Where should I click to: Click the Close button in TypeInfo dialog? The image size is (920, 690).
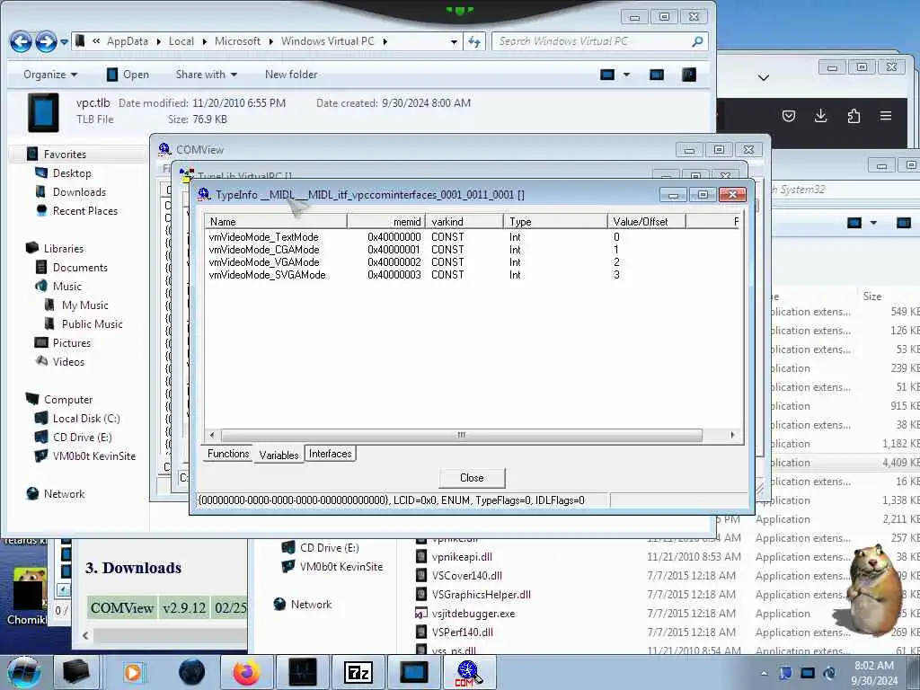tap(472, 478)
